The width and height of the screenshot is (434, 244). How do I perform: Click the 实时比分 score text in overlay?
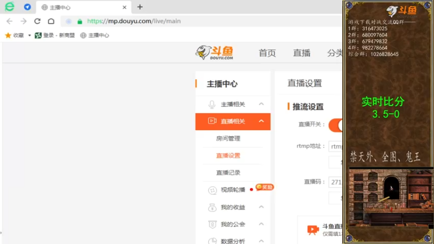384,107
